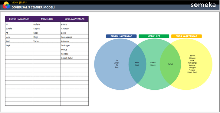This screenshot has width=220, height=113.
Task: Select the cell containing Köpek Balığı
Action: [x=74, y=58]
